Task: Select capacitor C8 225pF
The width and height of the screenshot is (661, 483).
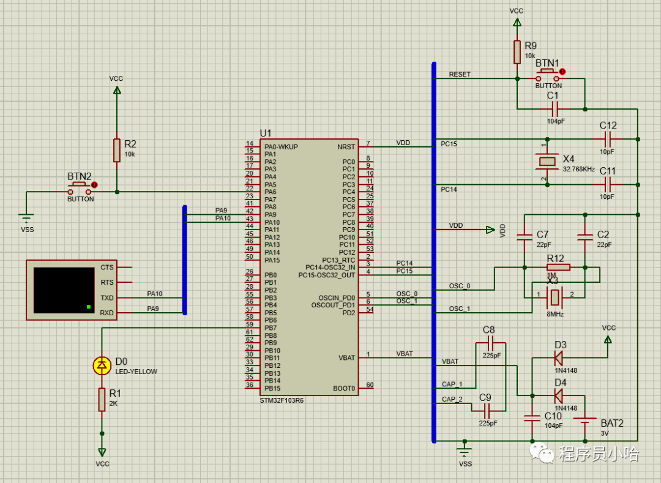Action: (488, 345)
